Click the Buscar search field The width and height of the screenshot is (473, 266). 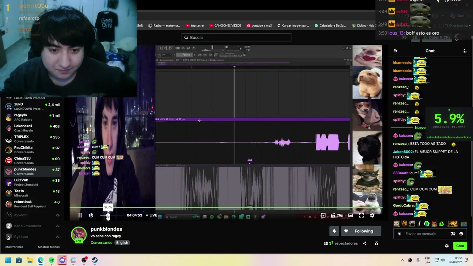click(x=236, y=37)
